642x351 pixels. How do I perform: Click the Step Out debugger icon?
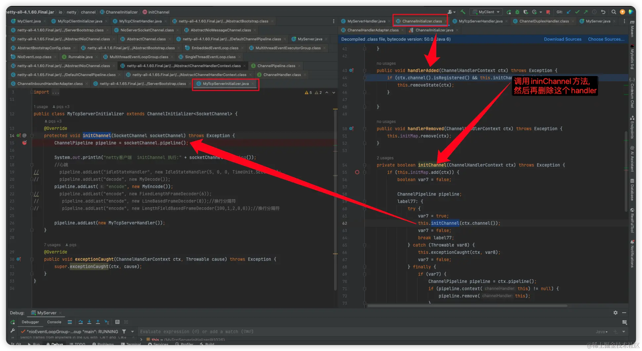98,322
